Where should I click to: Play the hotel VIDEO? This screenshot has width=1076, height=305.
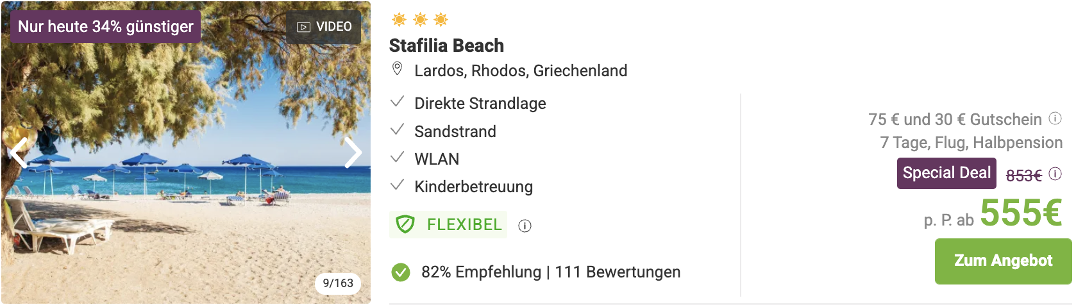tap(324, 27)
